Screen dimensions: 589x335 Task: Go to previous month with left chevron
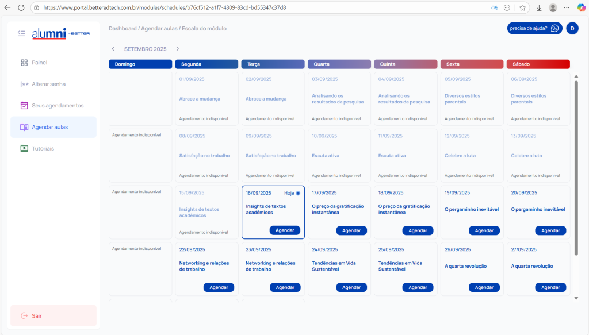[113, 49]
